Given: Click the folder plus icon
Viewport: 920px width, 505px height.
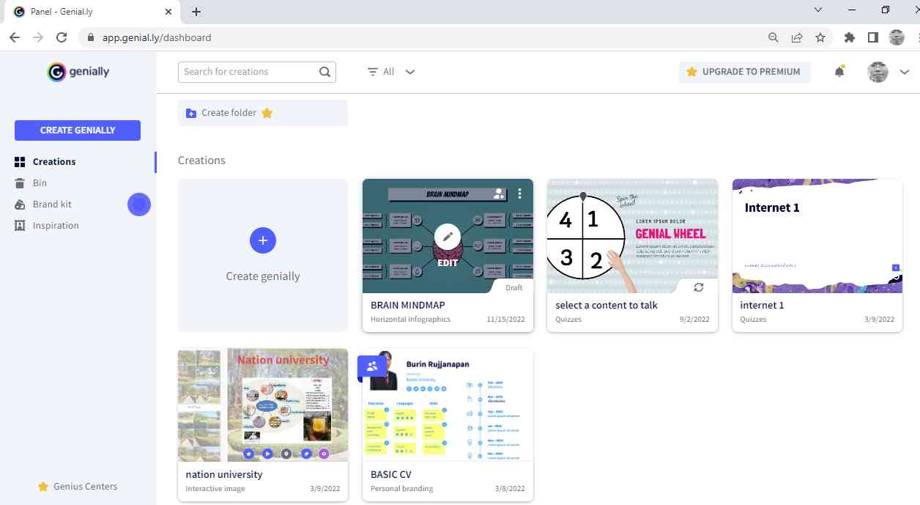Looking at the screenshot, I should [x=191, y=113].
